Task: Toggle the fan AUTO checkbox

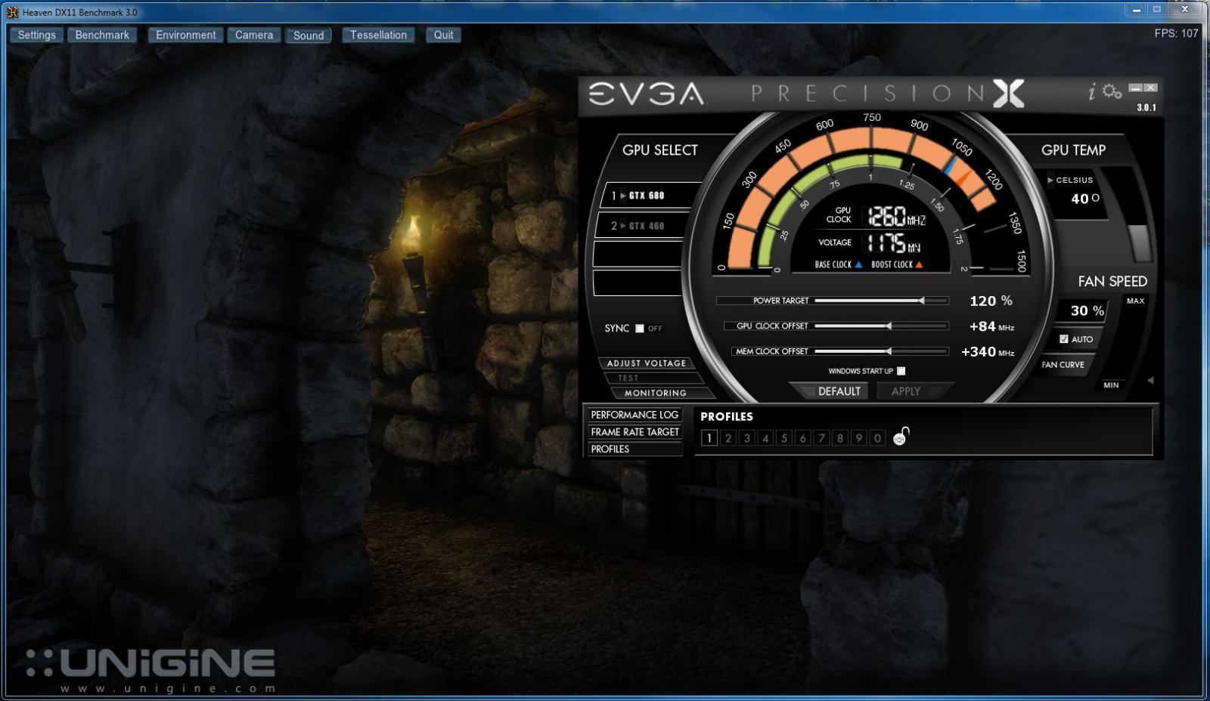Action: pos(1064,339)
